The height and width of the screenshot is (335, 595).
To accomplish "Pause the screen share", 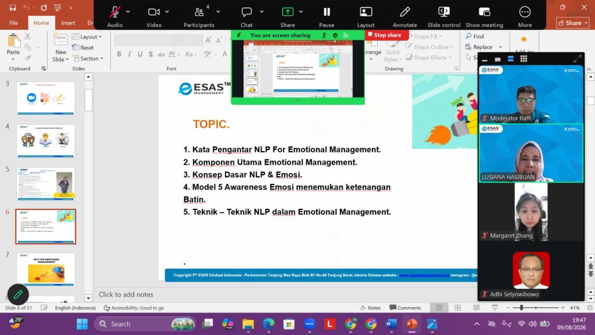I will tap(327, 16).
